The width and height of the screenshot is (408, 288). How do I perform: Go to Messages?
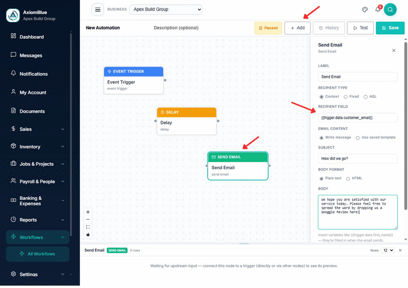(31, 55)
